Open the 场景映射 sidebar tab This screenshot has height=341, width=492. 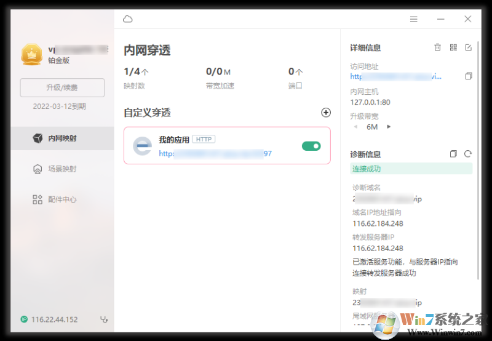point(61,169)
